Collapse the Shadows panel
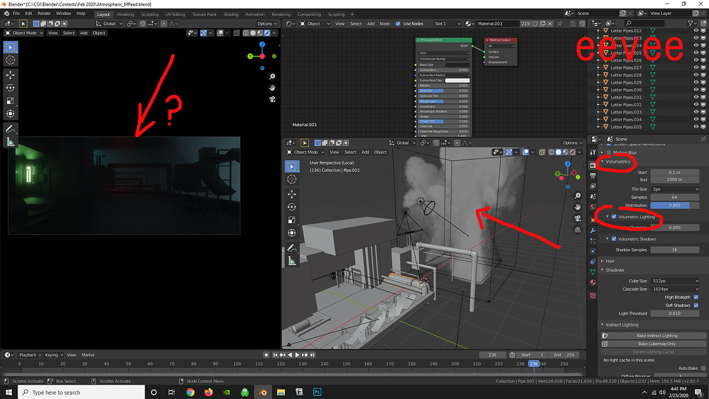The height and width of the screenshot is (399, 709). (602, 270)
